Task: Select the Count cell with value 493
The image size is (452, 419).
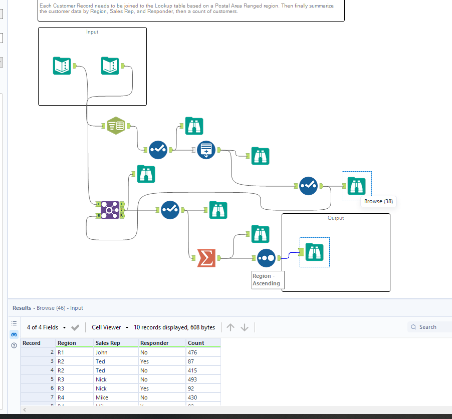Action: point(203,379)
